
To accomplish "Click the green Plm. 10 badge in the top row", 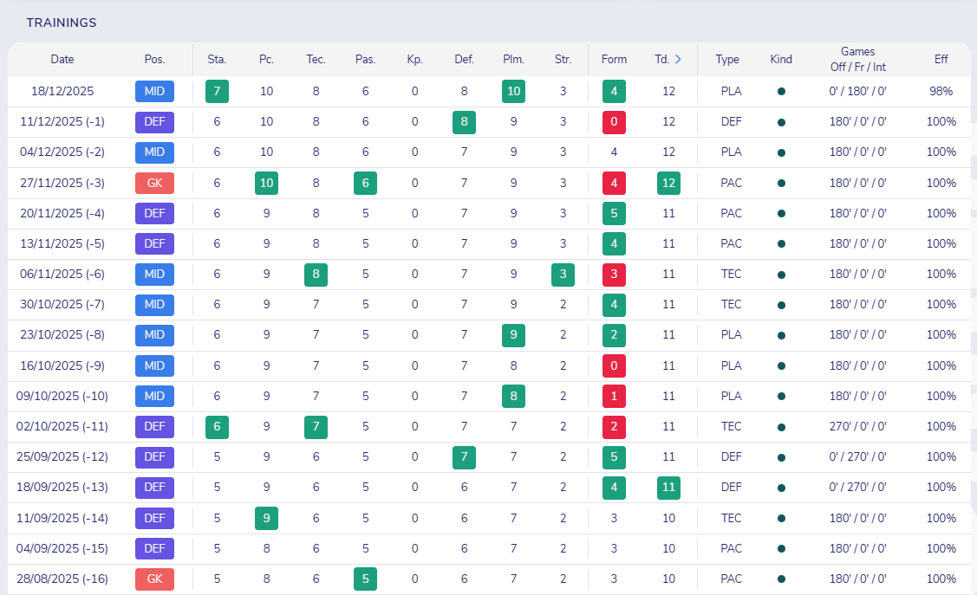I will 513,92.
